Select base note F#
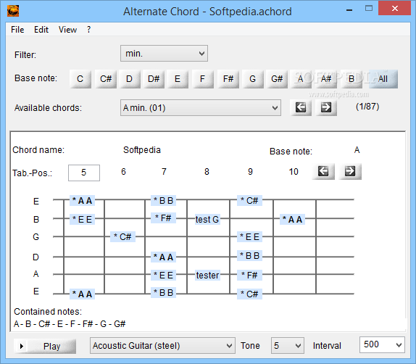Image resolution: width=416 pixels, height=364 pixels. click(x=228, y=79)
